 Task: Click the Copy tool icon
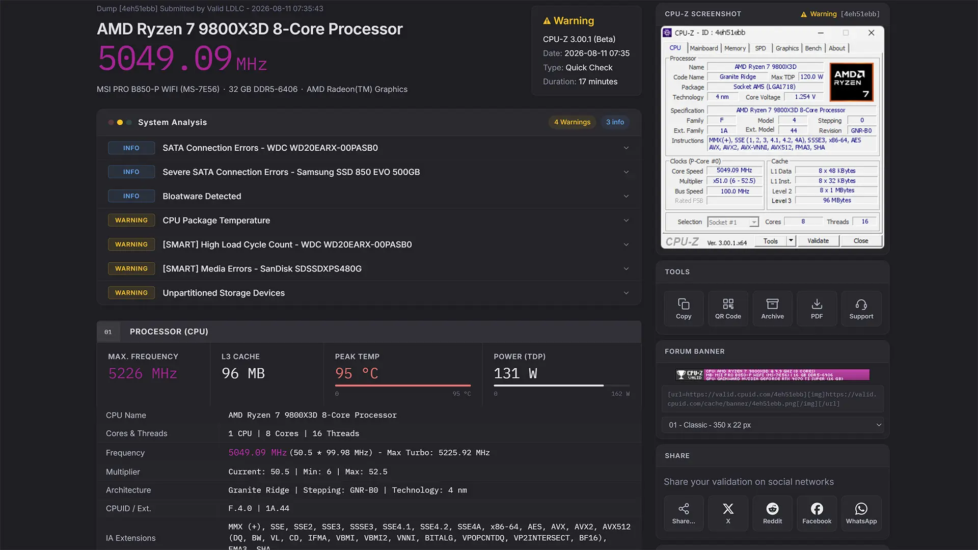tap(684, 304)
